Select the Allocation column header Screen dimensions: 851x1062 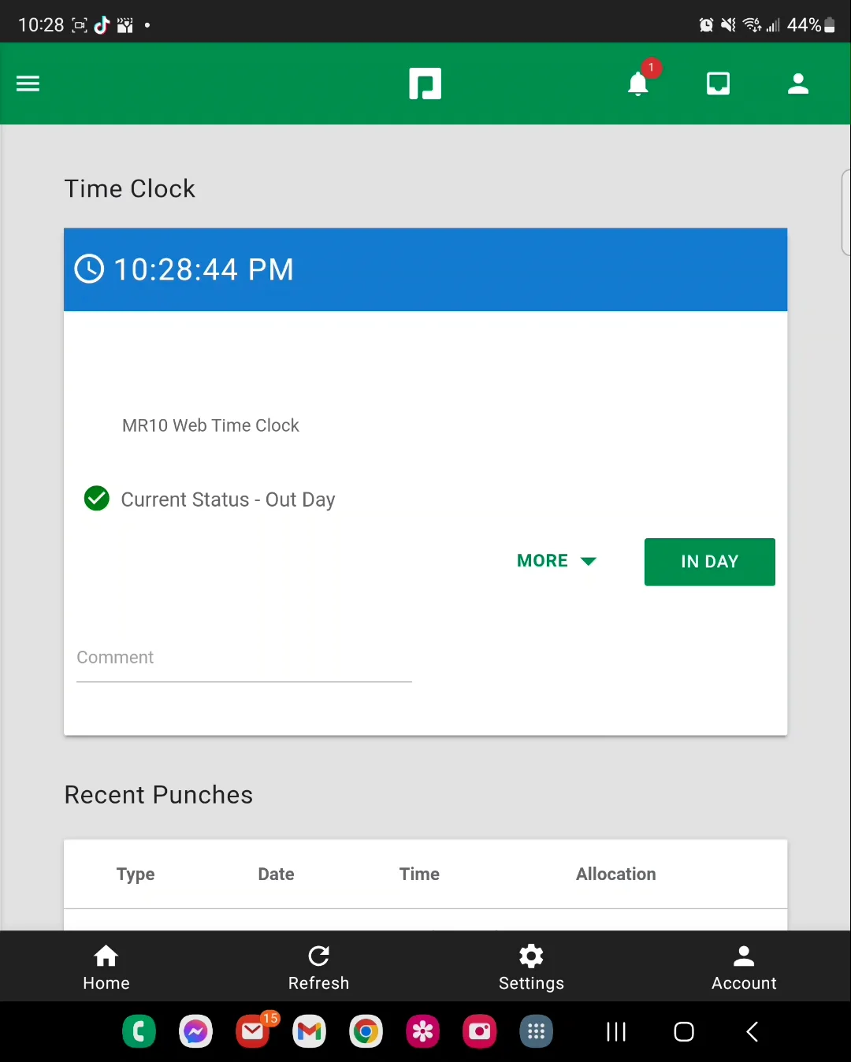[x=615, y=874]
